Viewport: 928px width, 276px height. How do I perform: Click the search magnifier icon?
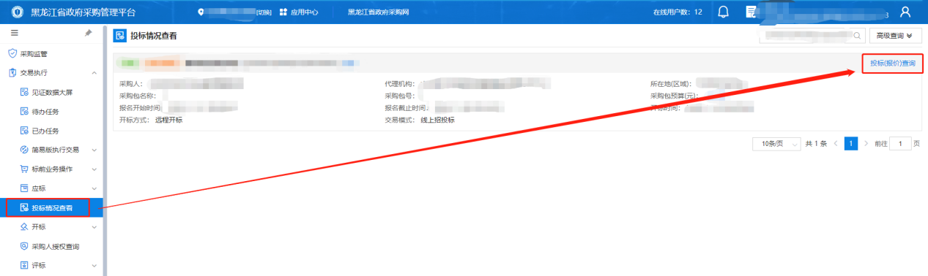coord(857,35)
